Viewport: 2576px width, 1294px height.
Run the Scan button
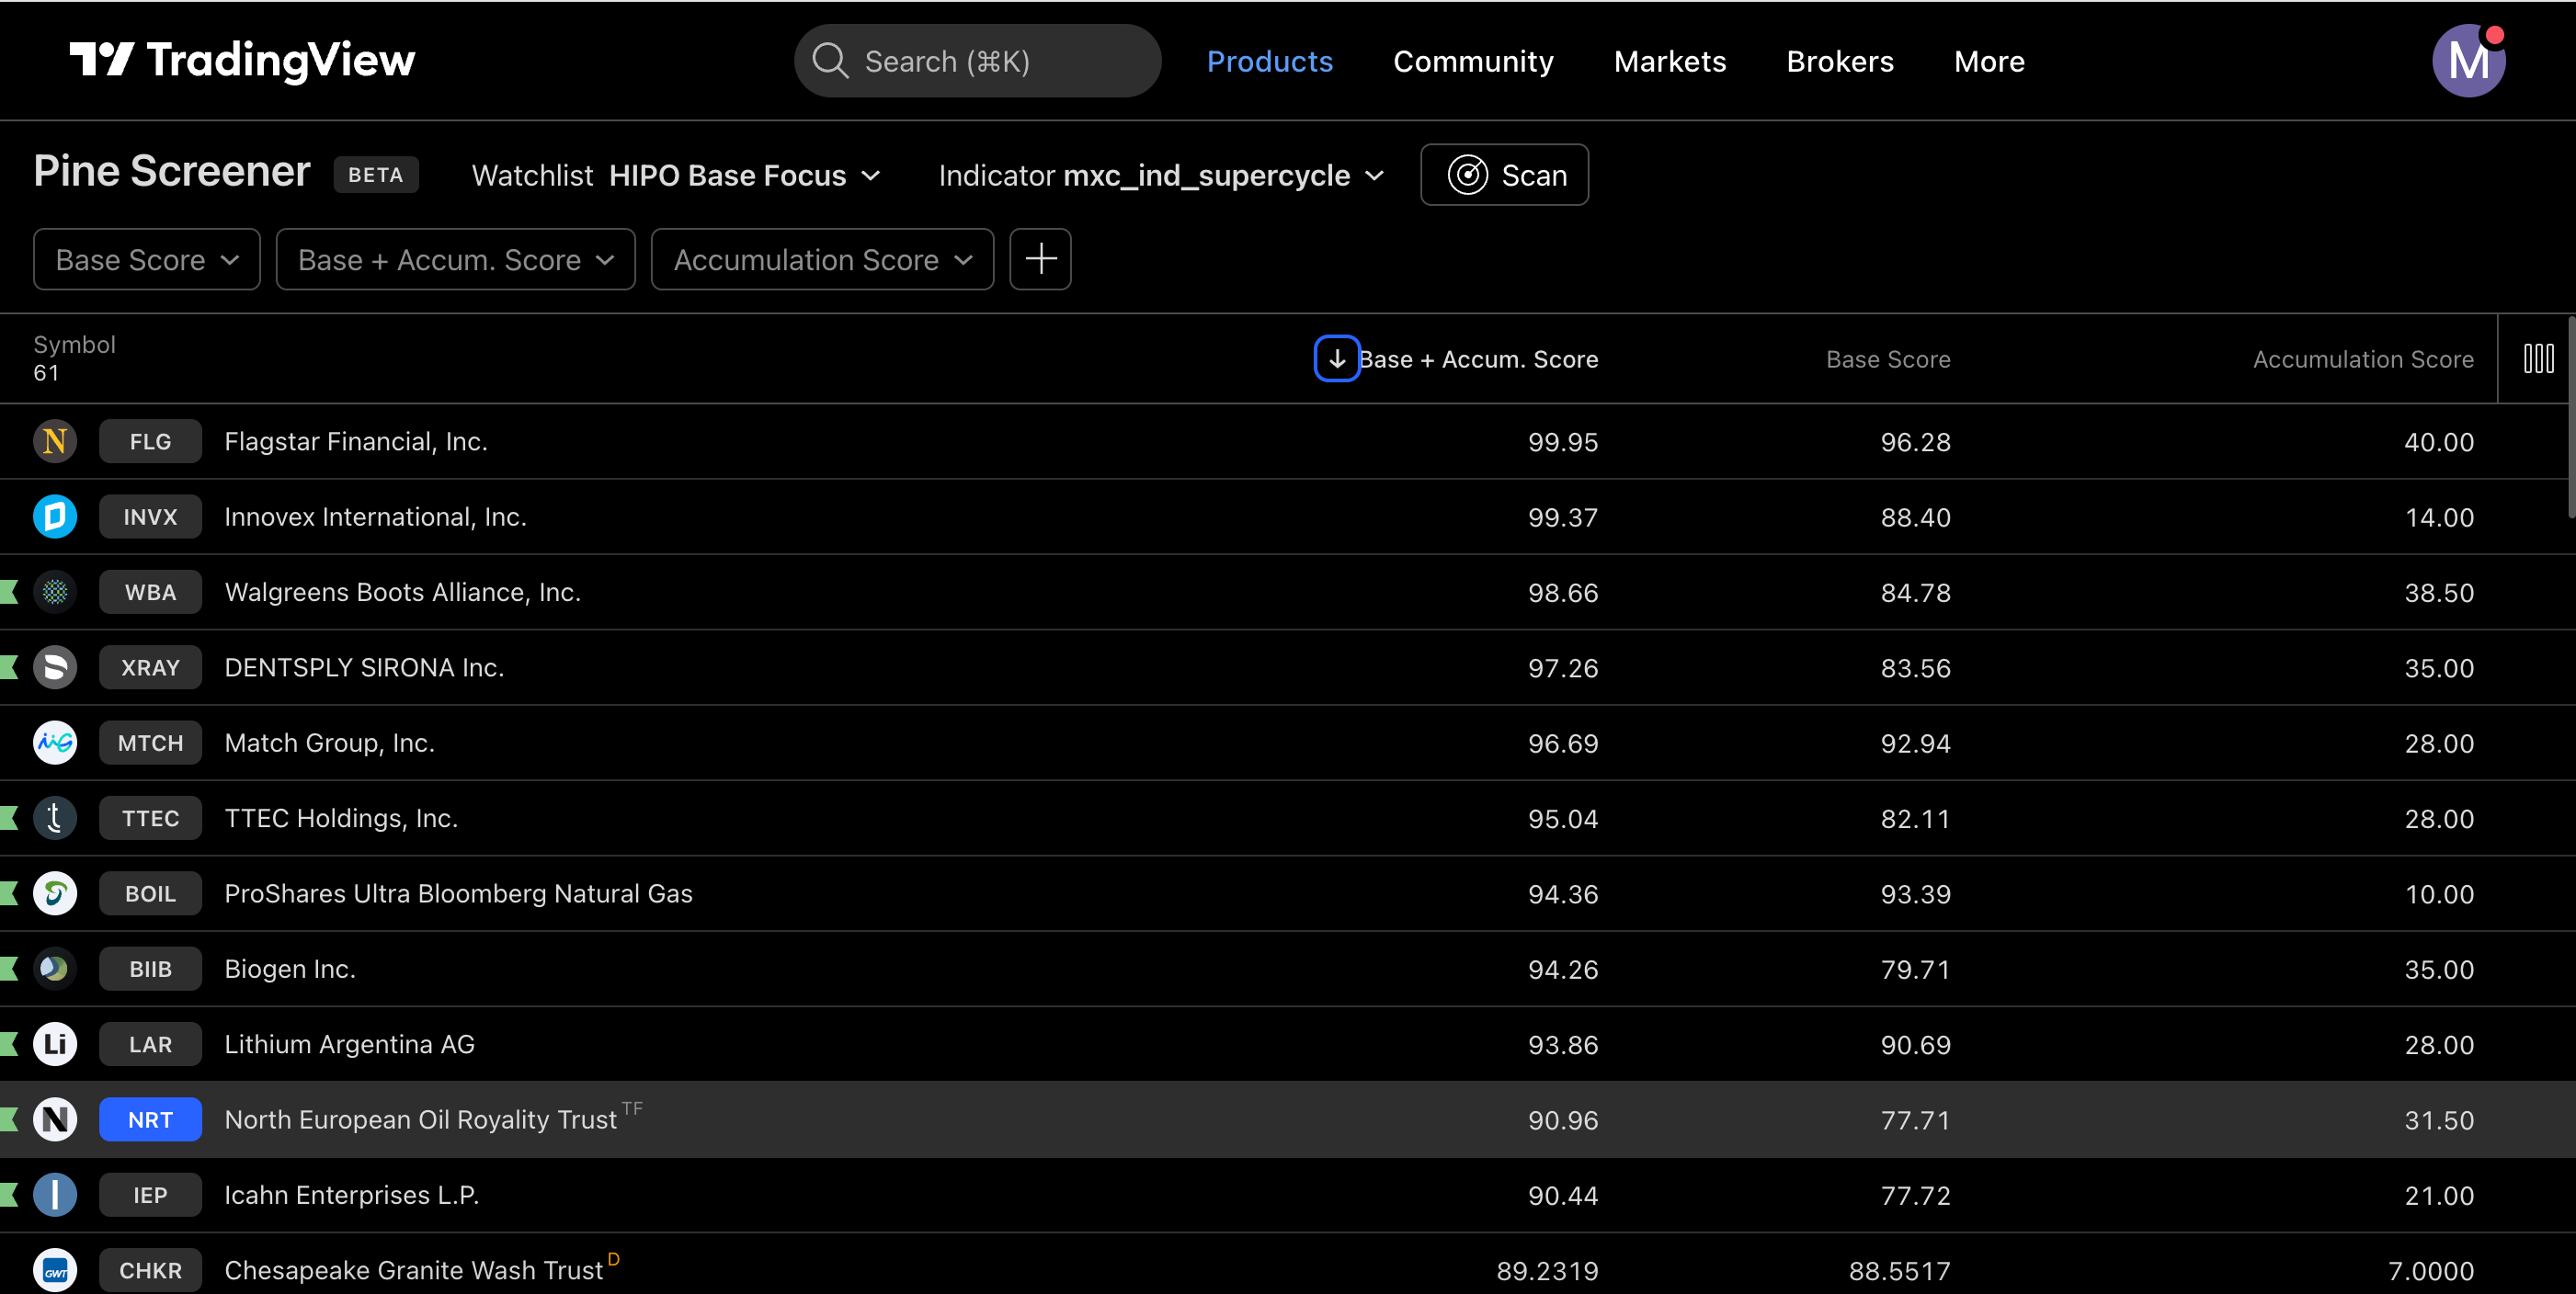point(1504,175)
